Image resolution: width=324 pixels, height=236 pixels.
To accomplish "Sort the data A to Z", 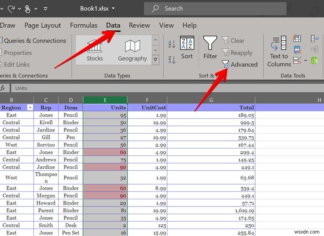I will [x=171, y=43].
